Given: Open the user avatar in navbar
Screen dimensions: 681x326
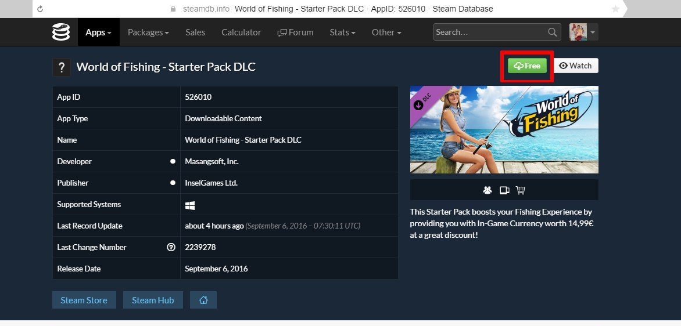Looking at the screenshot, I should (578, 32).
